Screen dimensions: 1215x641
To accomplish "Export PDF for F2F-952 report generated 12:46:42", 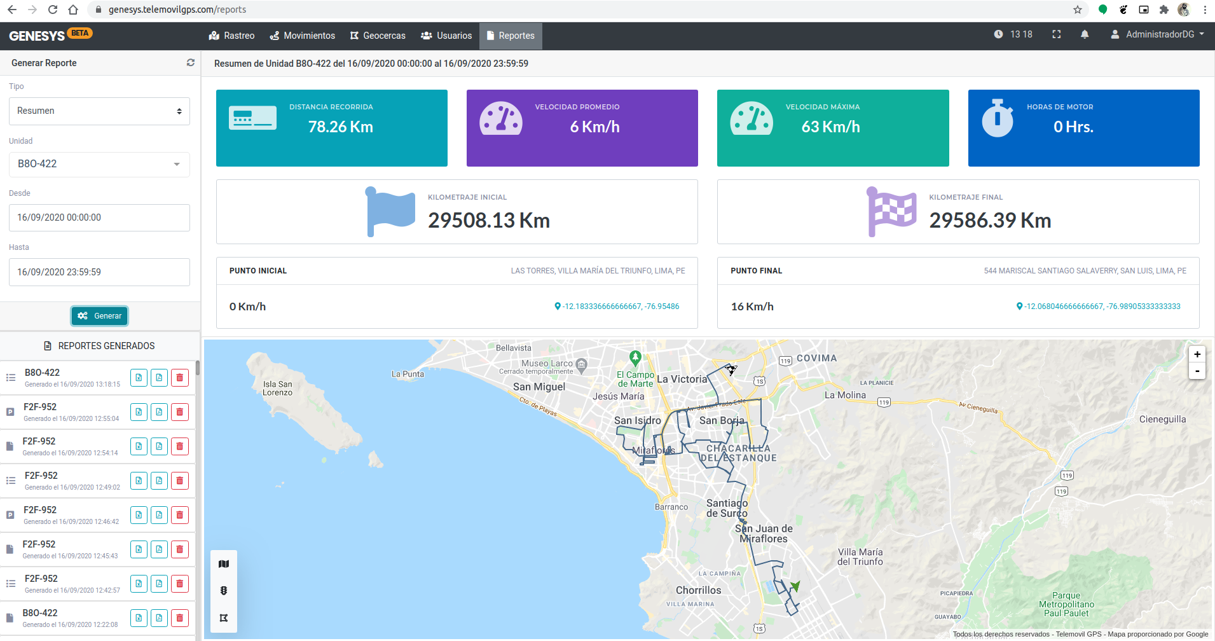I will pyautogui.click(x=159, y=515).
